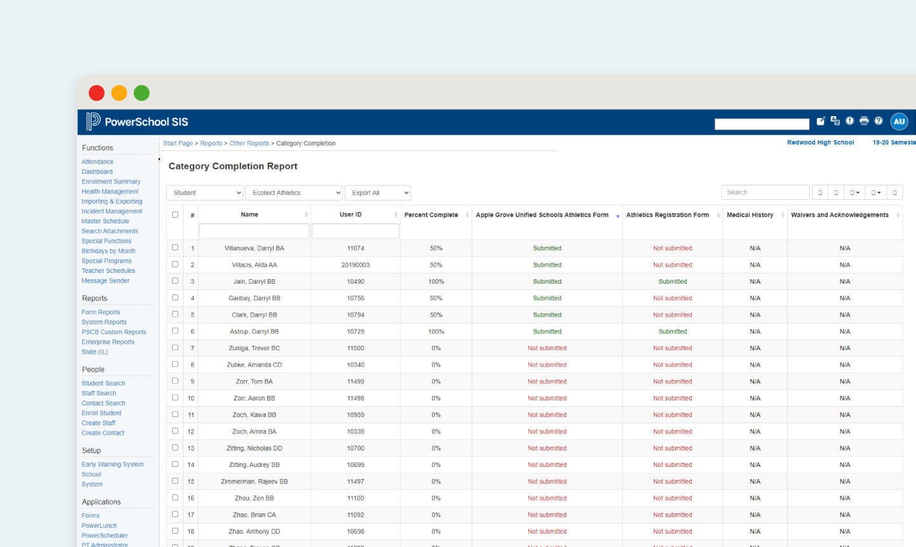Open the Ecollect Athletics dropdown
The width and height of the screenshot is (916, 547).
294,192
